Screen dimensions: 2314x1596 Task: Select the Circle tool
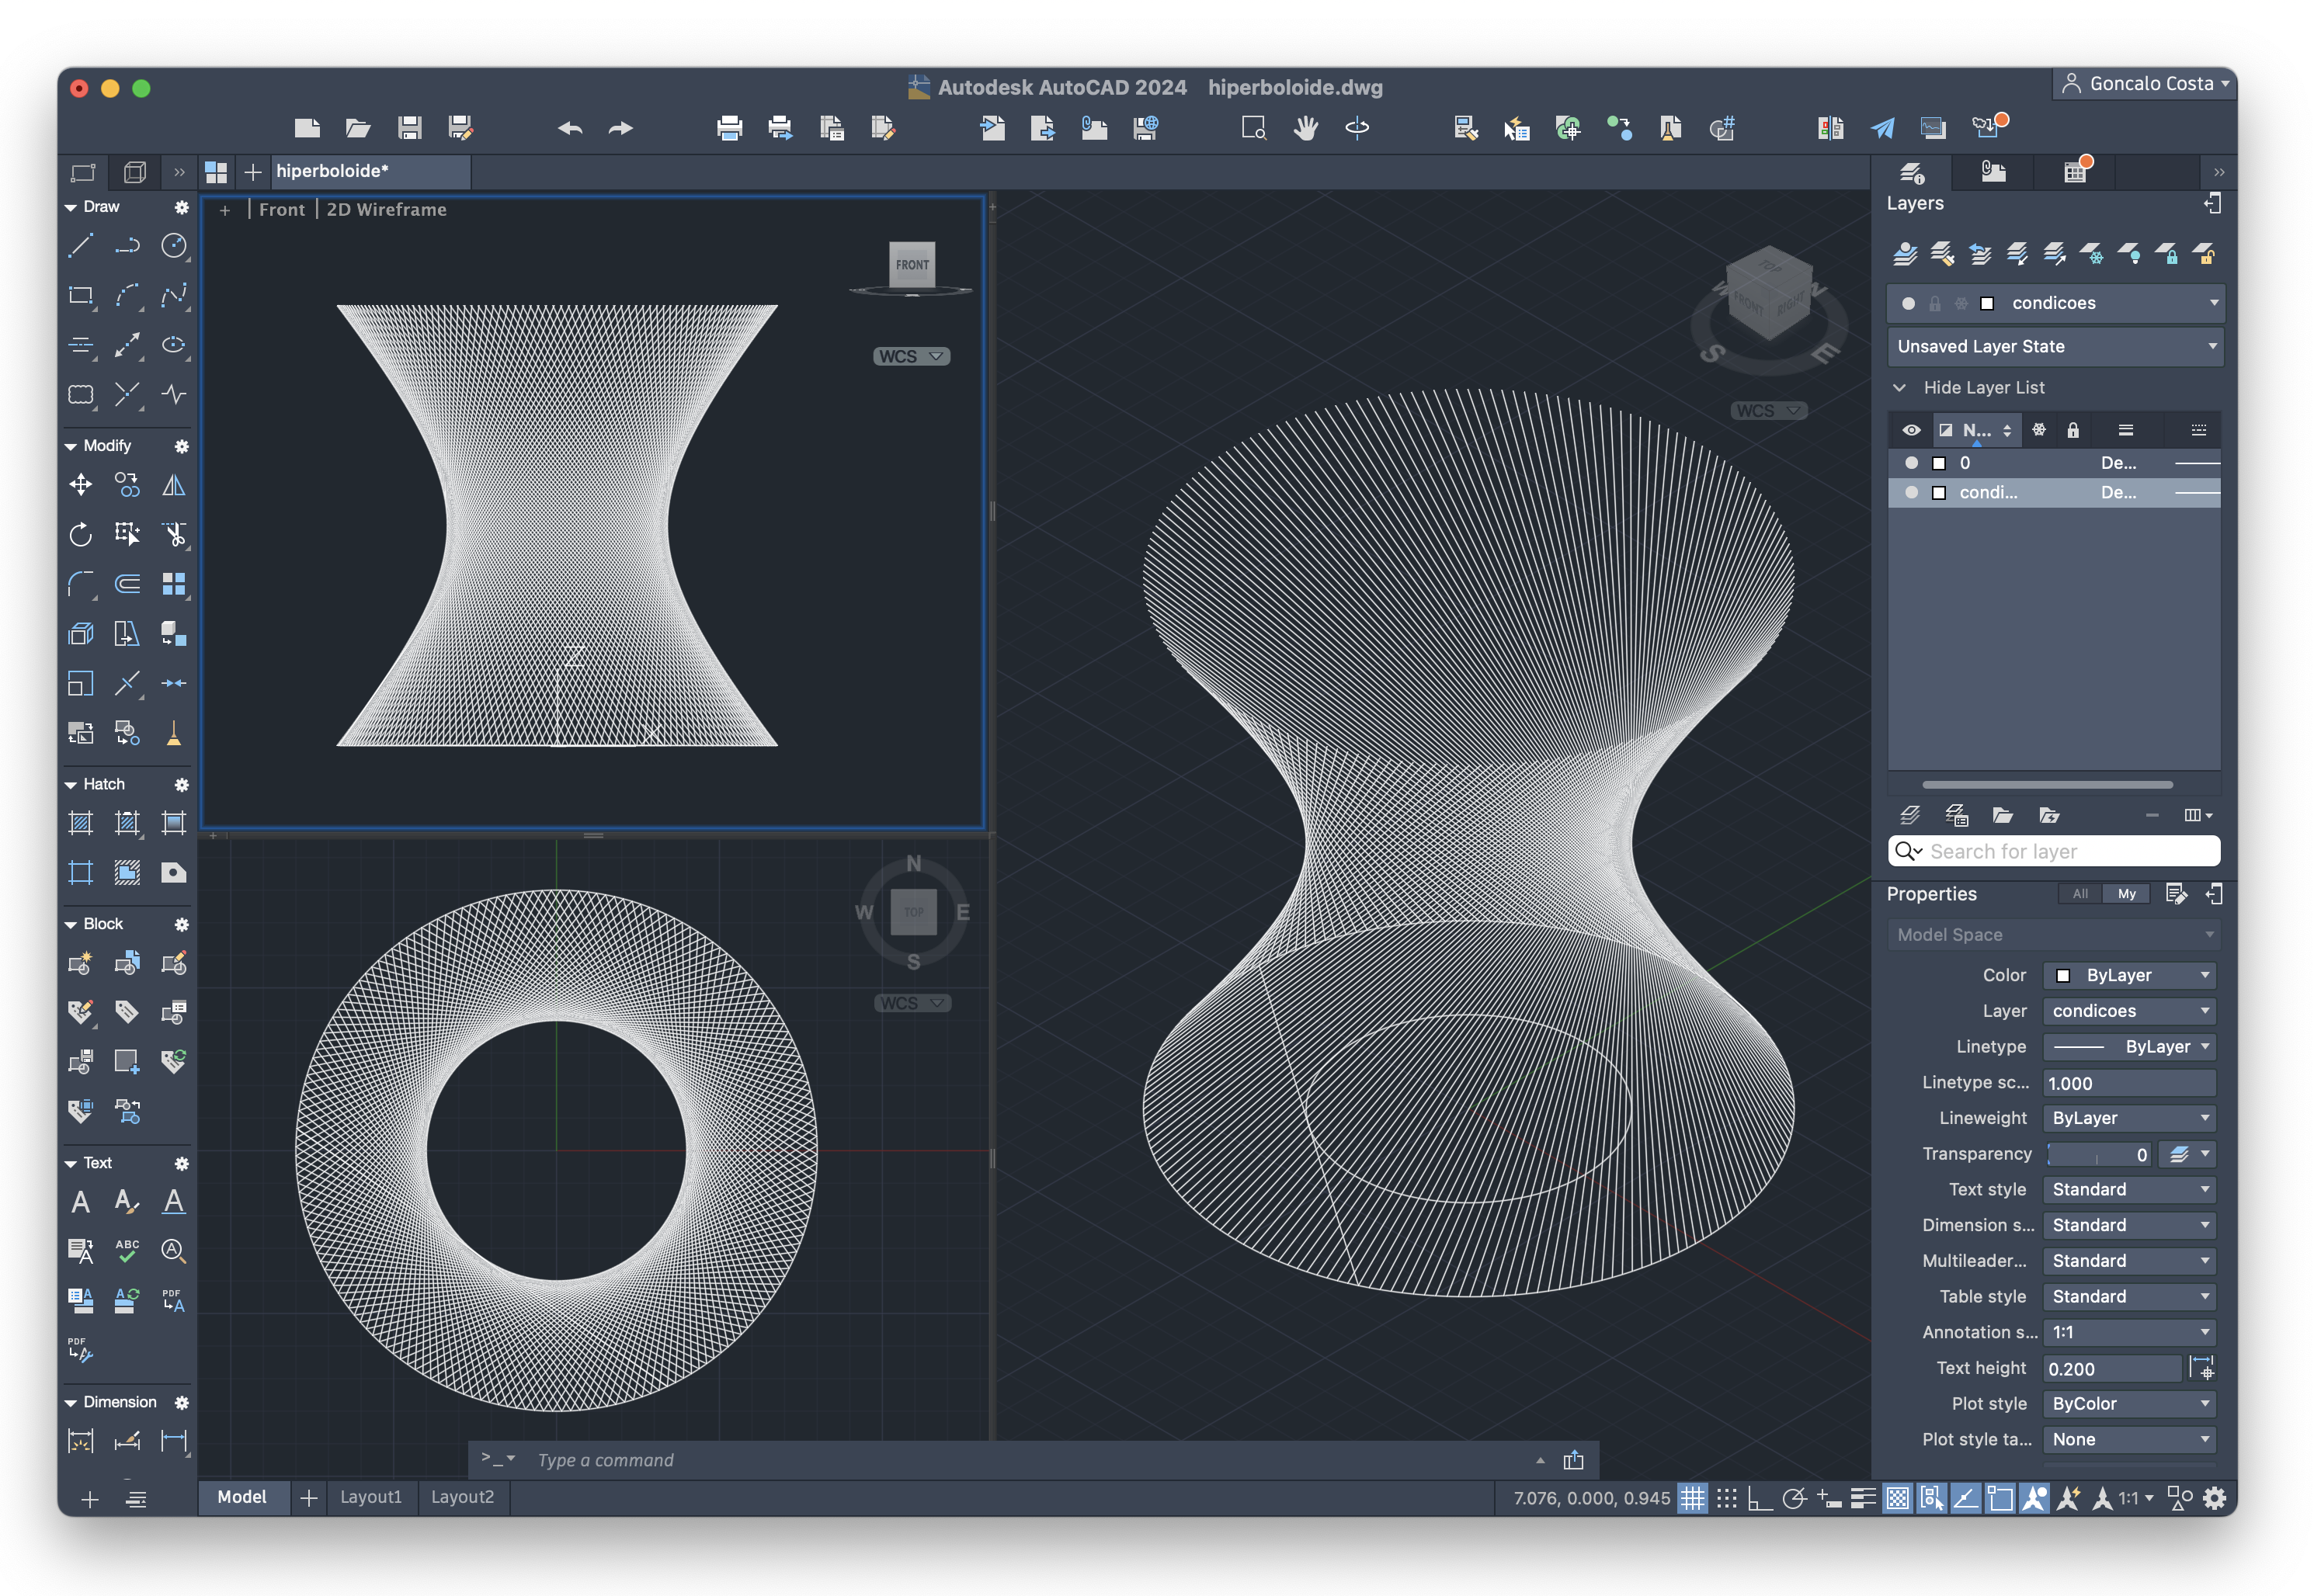coord(174,246)
